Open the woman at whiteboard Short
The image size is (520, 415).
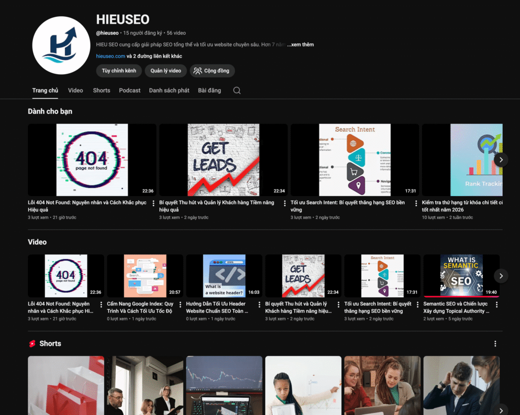(x=303, y=386)
